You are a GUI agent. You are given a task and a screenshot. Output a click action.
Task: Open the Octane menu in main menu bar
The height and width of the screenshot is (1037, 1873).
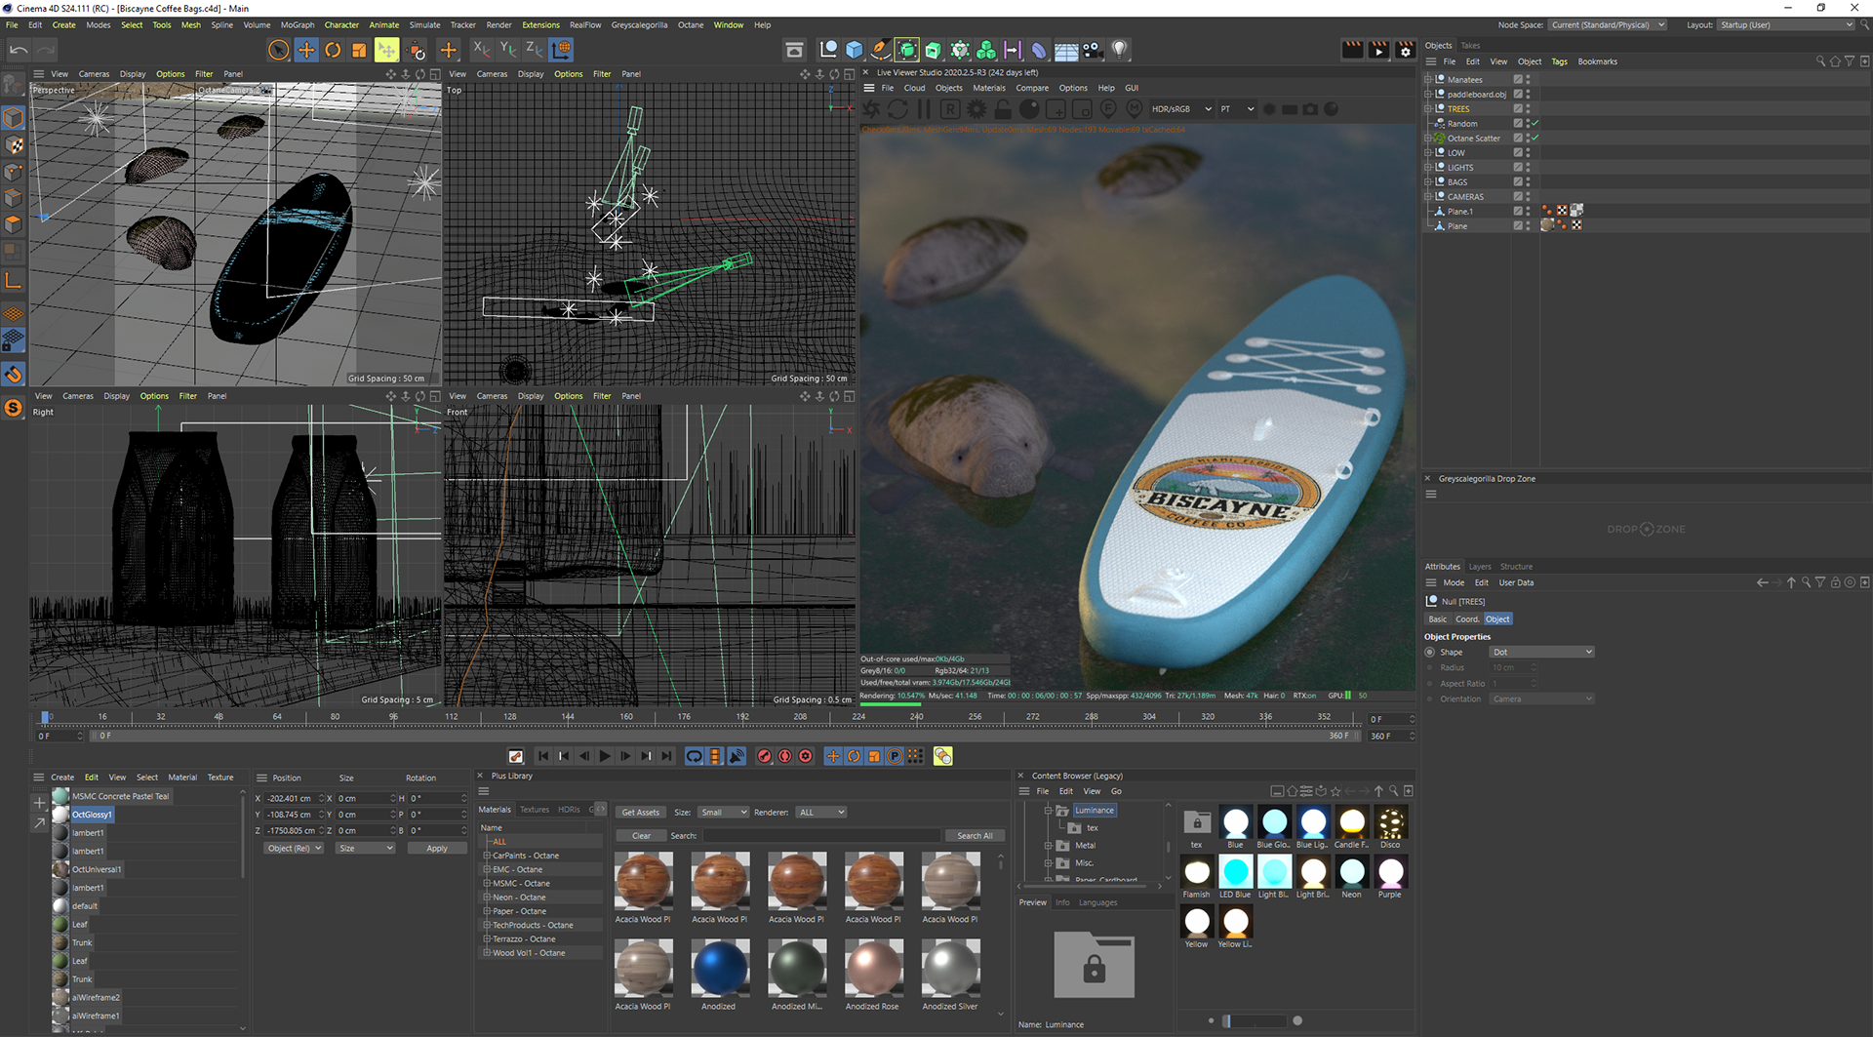tap(691, 25)
